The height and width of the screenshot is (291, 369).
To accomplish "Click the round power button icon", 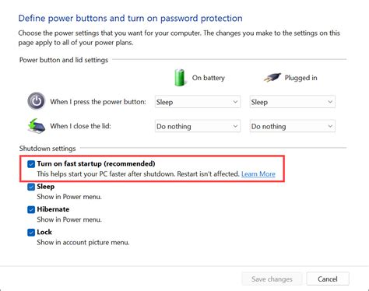I will point(37,101).
